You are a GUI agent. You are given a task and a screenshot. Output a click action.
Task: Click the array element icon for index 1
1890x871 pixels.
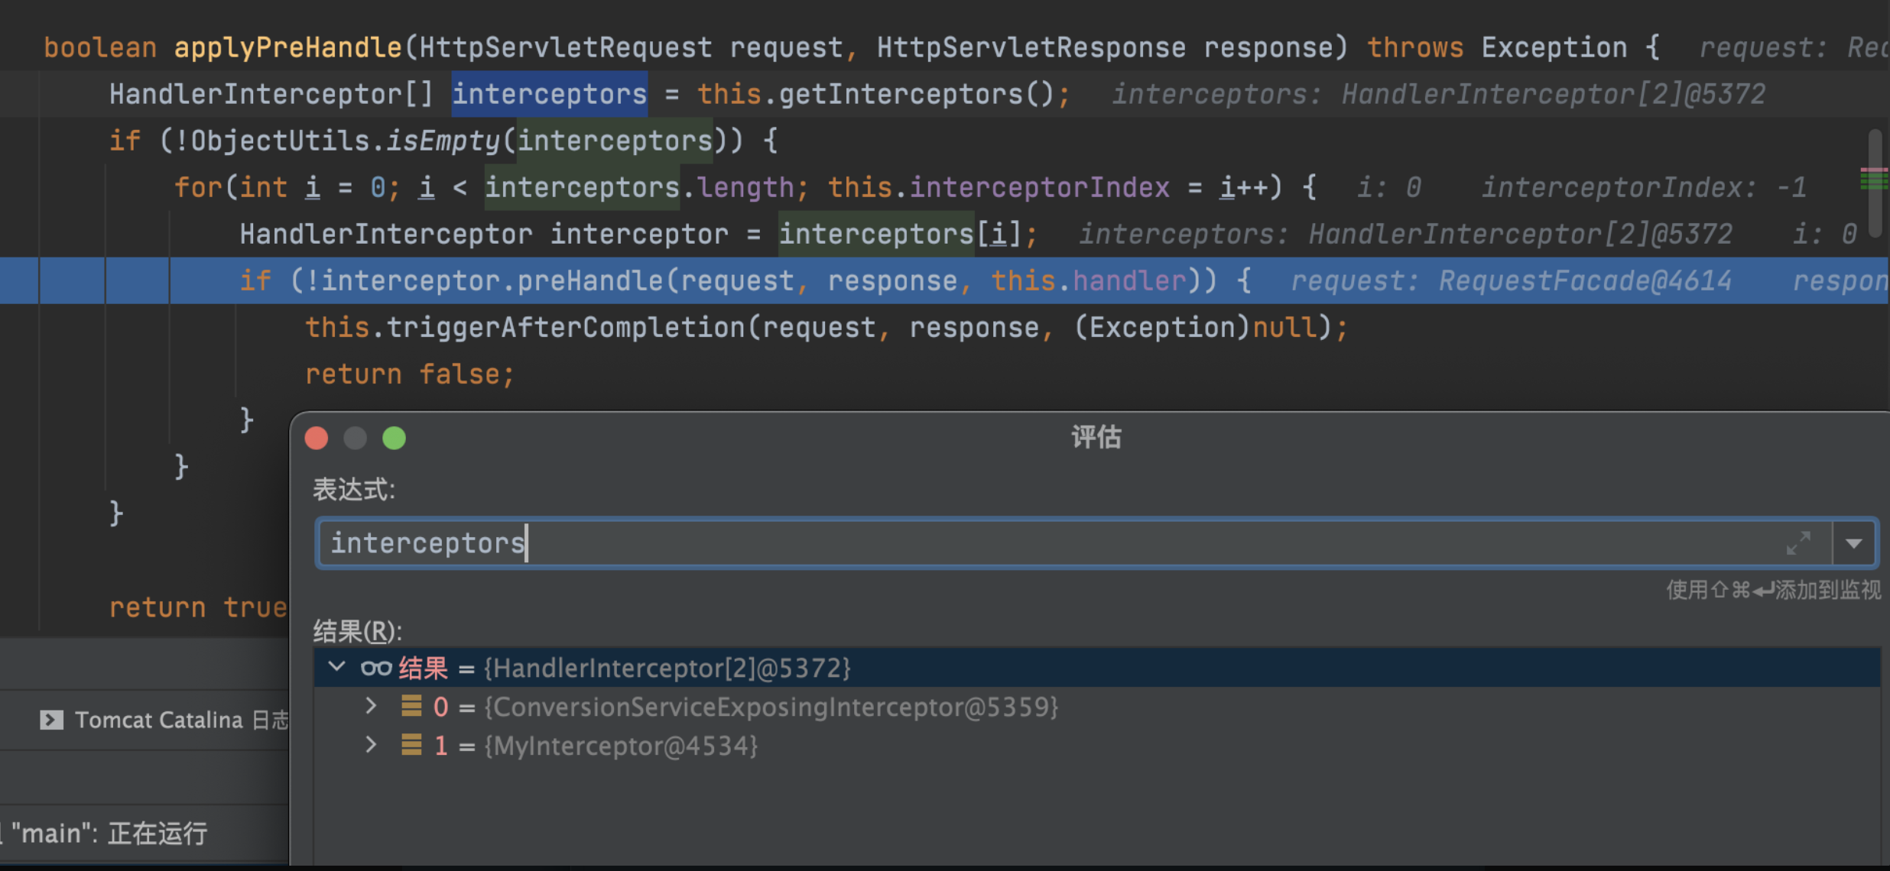[x=411, y=745]
